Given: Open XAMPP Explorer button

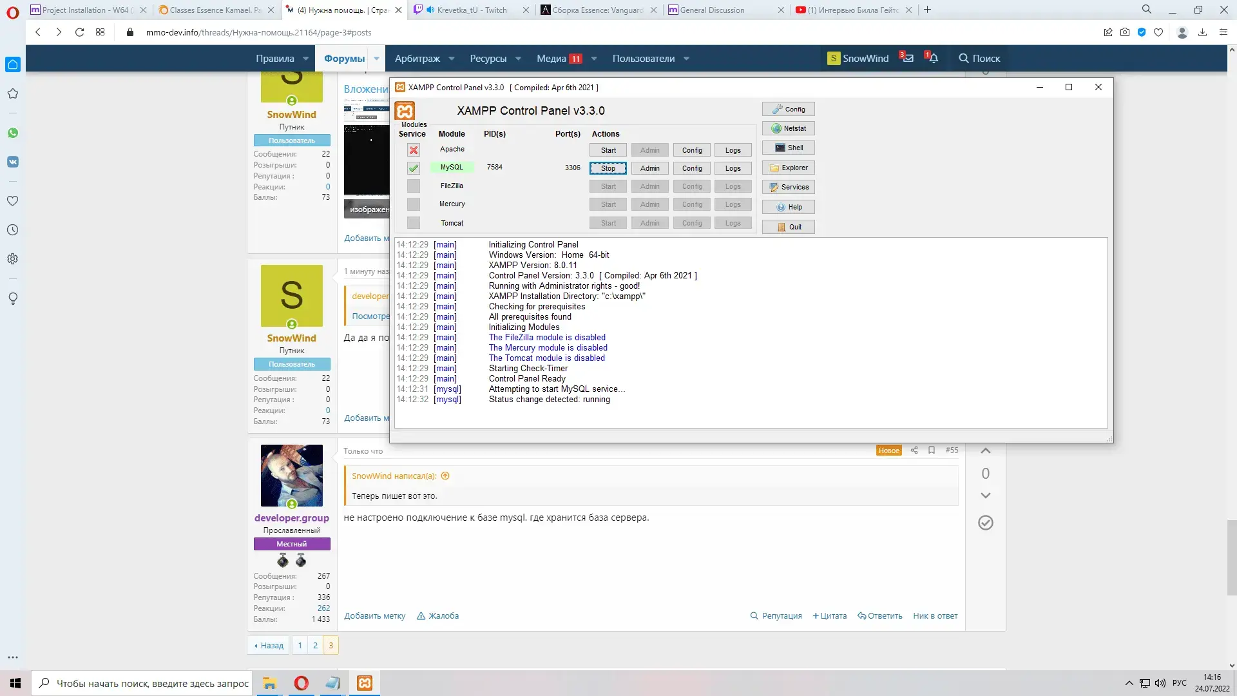Looking at the screenshot, I should pos(789,168).
